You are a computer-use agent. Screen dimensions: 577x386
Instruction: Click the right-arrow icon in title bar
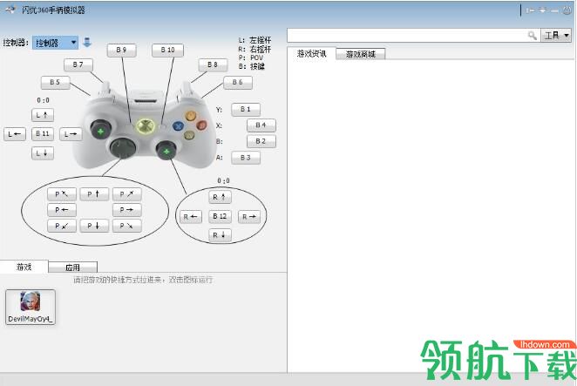(x=530, y=10)
